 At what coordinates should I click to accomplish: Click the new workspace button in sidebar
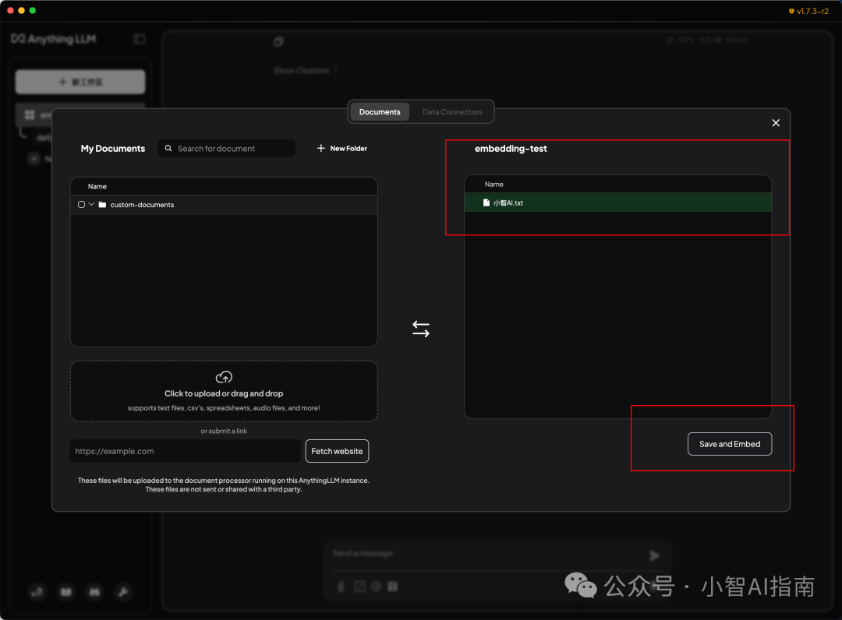[x=80, y=82]
